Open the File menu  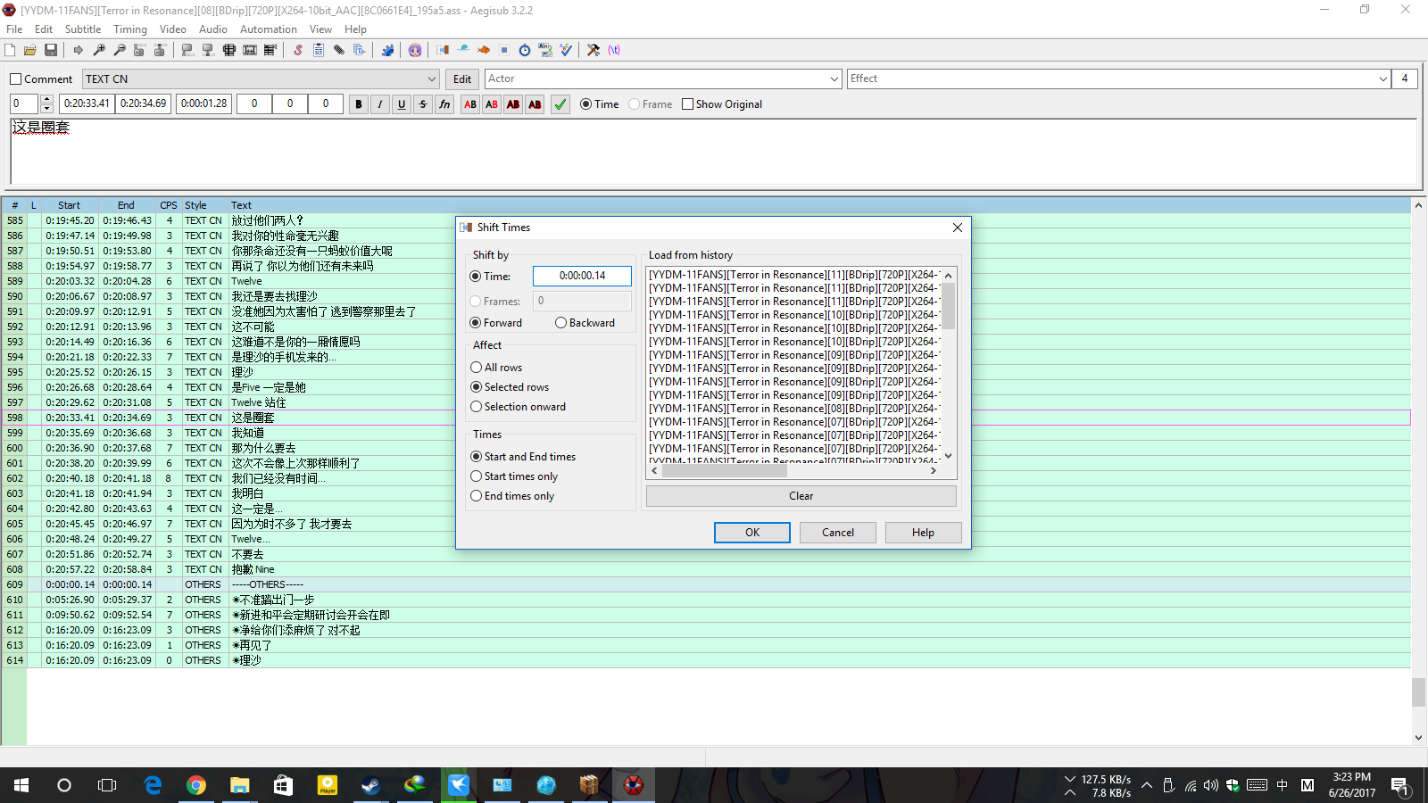click(x=14, y=29)
